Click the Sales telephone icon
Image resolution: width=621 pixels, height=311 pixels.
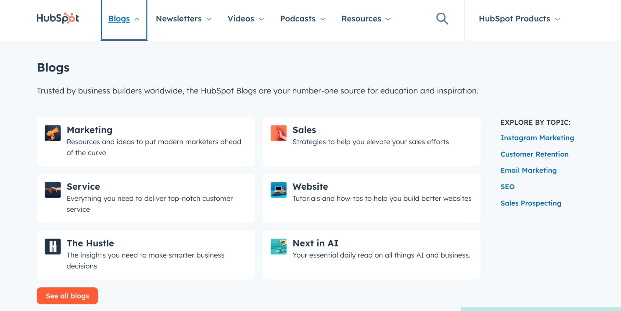[x=278, y=133]
